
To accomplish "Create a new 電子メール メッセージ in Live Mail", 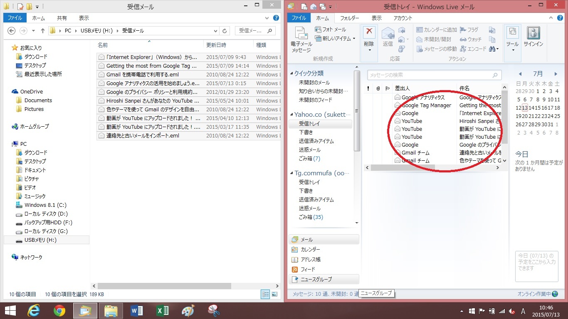I will 301,40.
